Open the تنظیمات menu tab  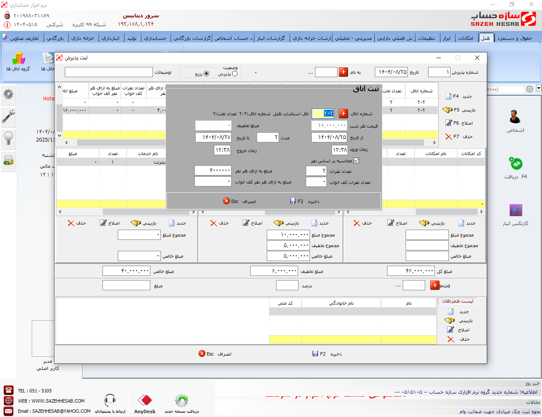426,38
